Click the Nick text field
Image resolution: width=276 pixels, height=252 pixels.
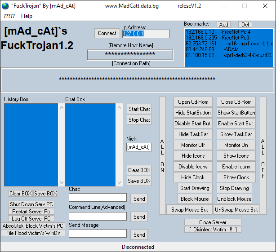(x=139, y=147)
